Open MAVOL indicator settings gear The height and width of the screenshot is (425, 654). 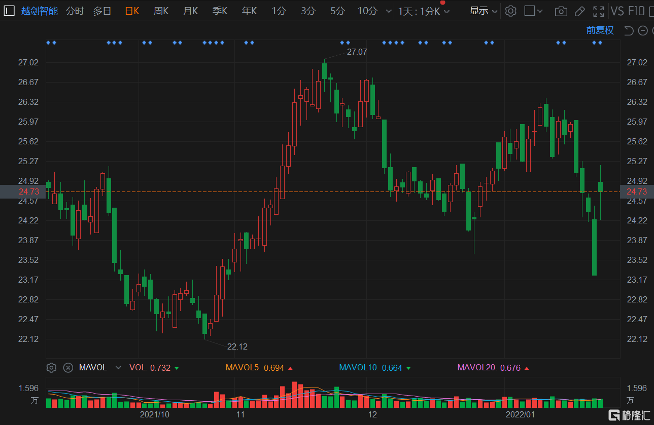(x=51, y=368)
